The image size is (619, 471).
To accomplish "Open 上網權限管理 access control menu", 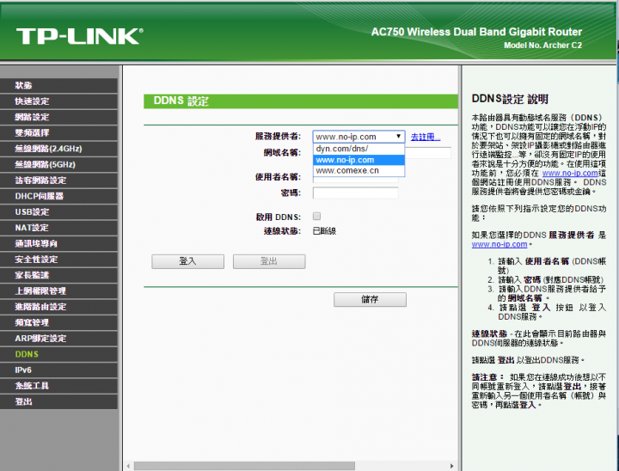I will 58,291.
